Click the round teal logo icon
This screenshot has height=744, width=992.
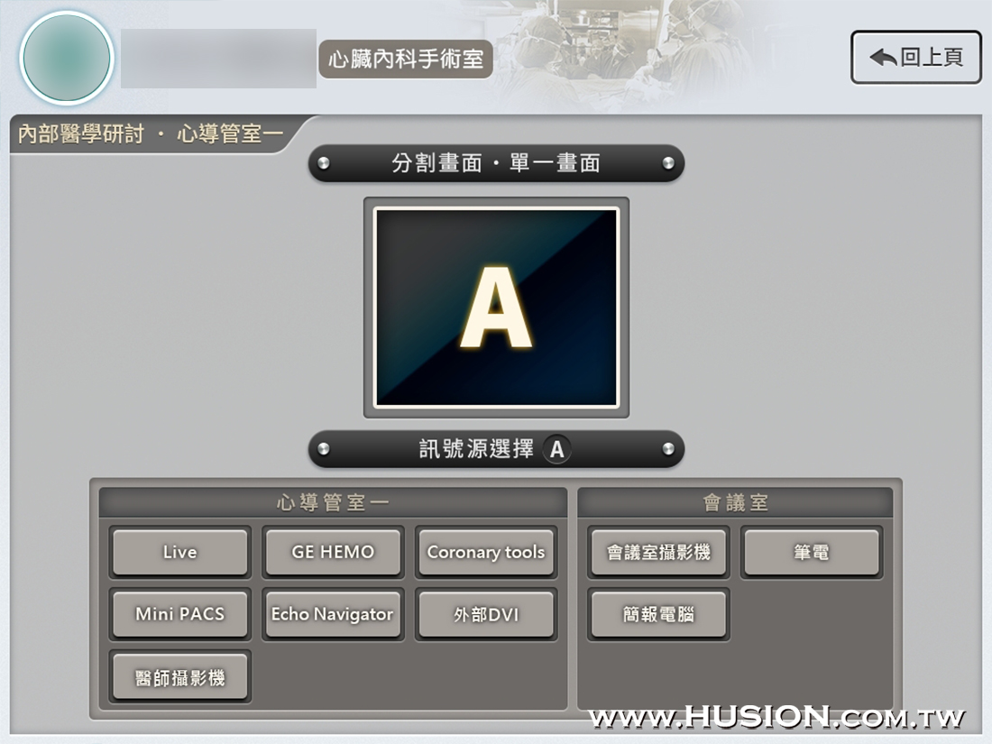pos(67,58)
